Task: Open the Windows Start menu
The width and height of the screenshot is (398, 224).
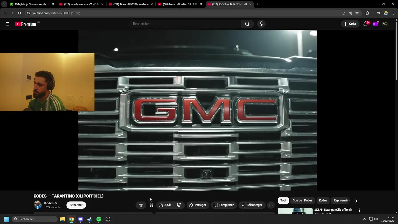Action: [7, 219]
